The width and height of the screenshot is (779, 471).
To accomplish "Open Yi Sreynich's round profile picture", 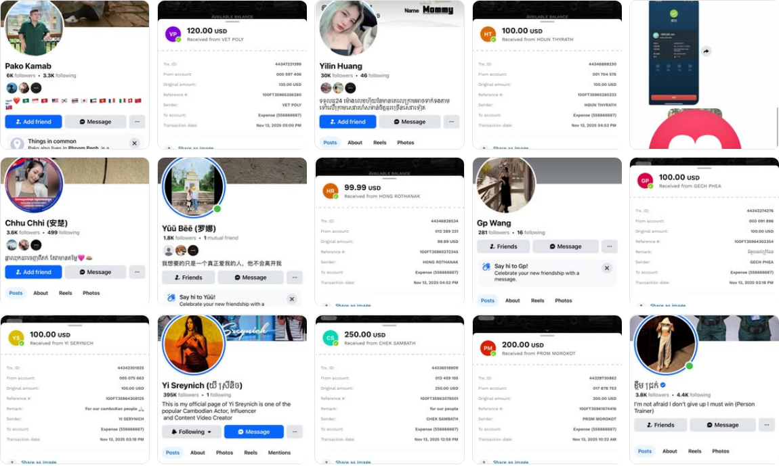I will [193, 344].
